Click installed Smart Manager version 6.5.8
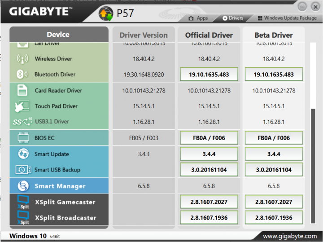The width and height of the screenshot is (323, 242). (x=144, y=186)
